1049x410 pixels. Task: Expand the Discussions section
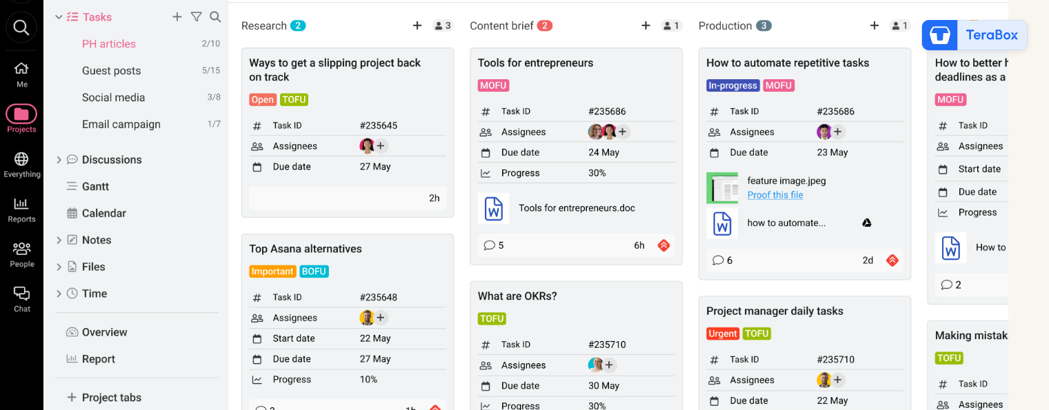point(59,160)
